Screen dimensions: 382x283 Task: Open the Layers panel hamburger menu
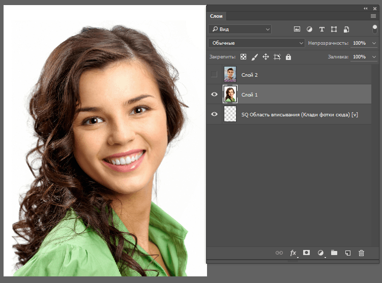pos(373,16)
